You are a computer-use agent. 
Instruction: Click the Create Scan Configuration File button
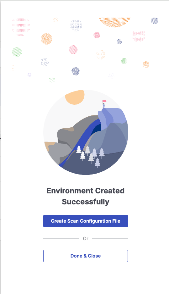tap(86, 221)
